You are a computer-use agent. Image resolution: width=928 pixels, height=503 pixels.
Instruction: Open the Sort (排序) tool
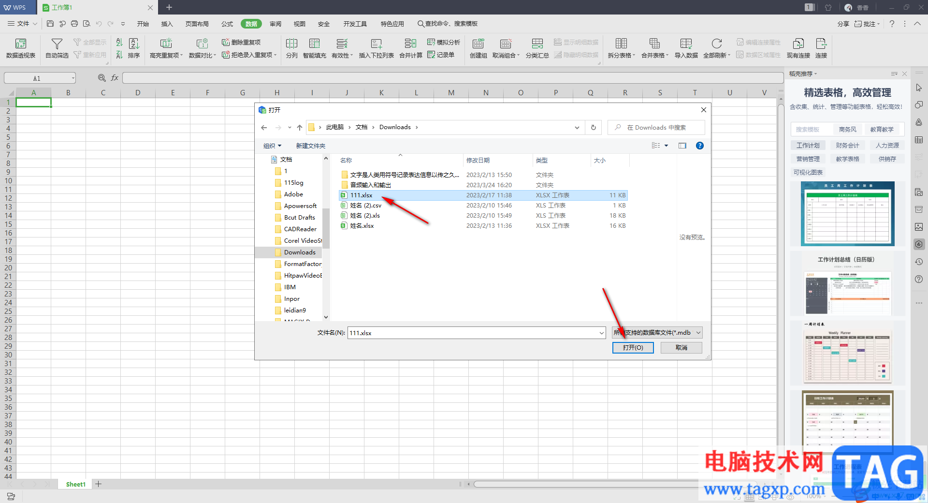pos(134,48)
